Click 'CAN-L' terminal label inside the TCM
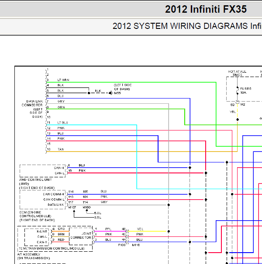The width and height of the screenshot is (262, 264). 42,237
